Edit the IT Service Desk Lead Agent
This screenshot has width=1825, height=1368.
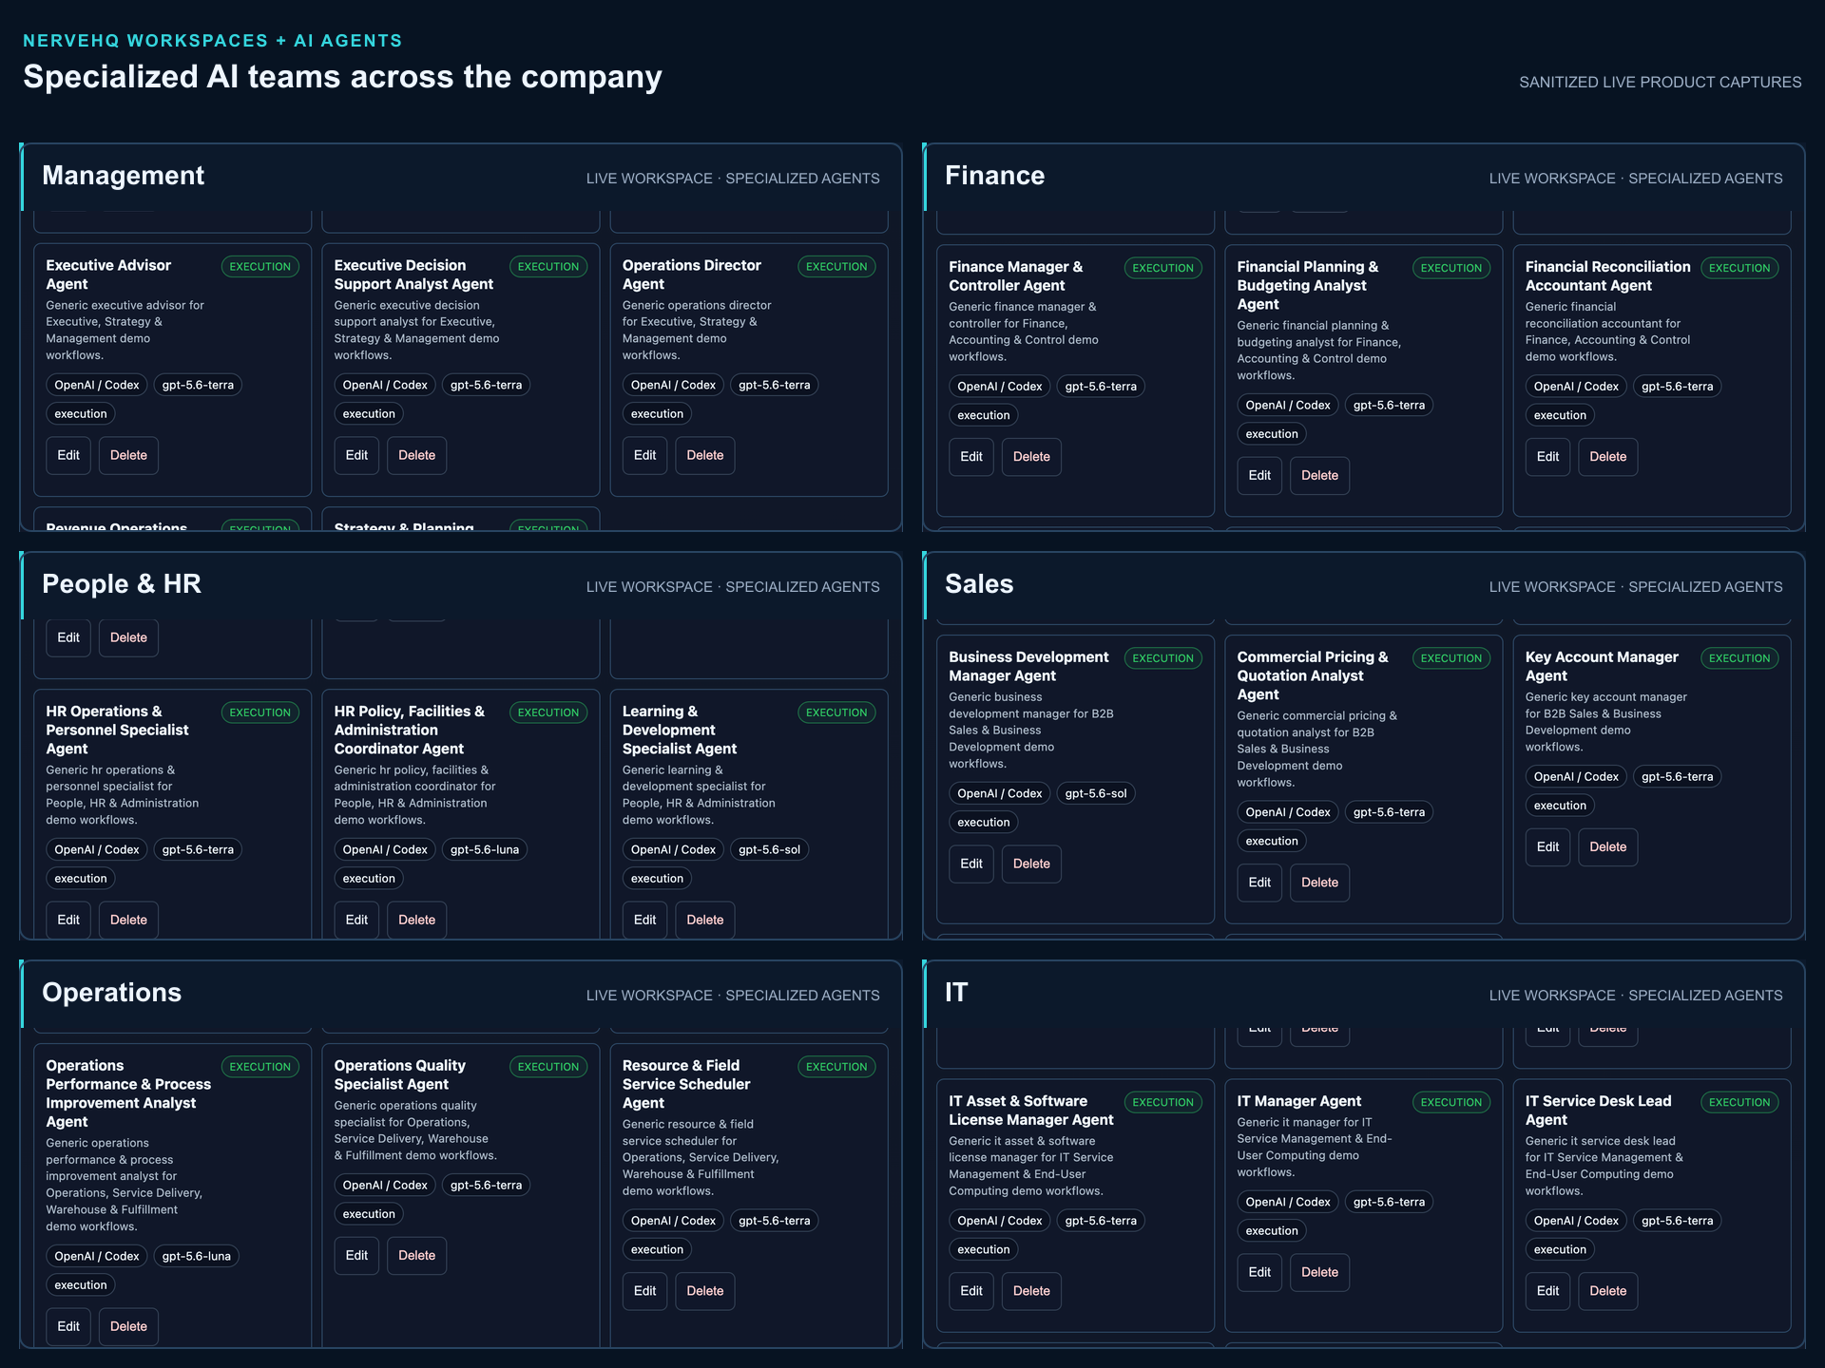pyautogui.click(x=1547, y=1291)
